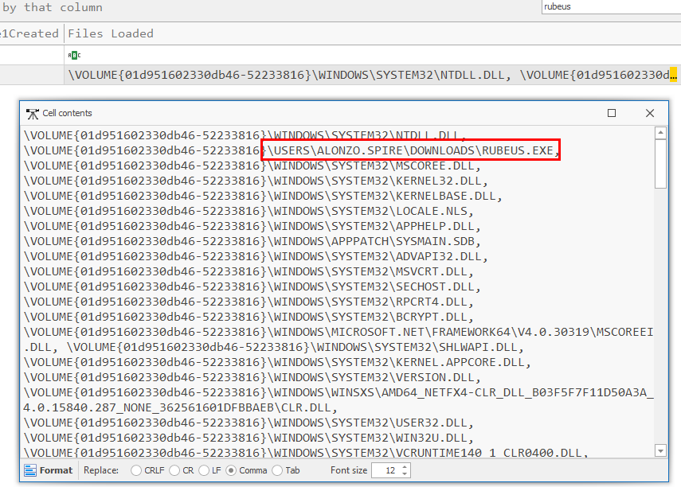Viewport: 681px width, 487px height.
Task: Click the scrollbar up arrow in Cell contents
Action: pyautogui.click(x=660, y=133)
